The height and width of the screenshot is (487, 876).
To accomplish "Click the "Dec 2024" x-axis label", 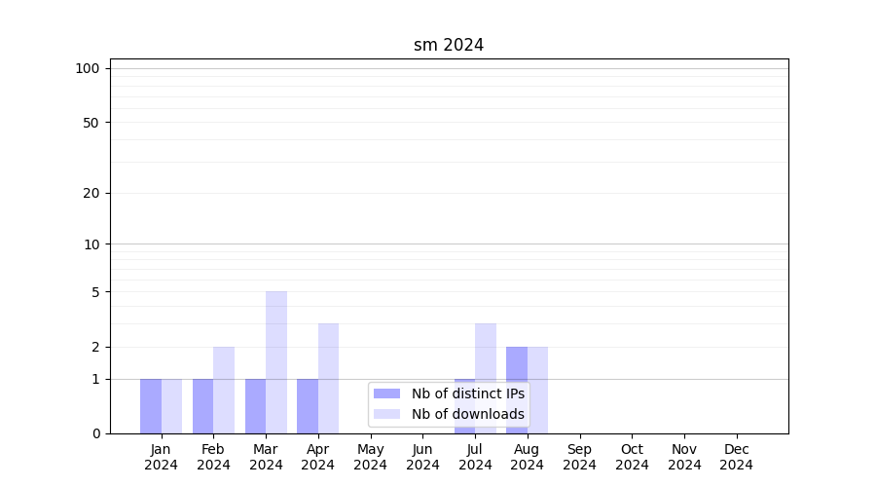I will point(737,457).
